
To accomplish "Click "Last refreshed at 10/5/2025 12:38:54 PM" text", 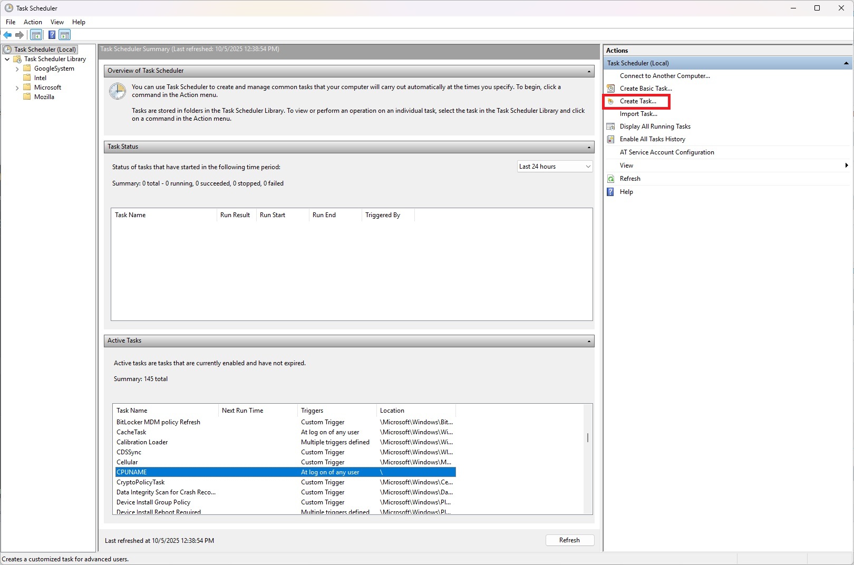I will pyautogui.click(x=159, y=541).
